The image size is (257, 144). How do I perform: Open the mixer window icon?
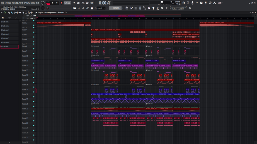(x=140, y=8)
